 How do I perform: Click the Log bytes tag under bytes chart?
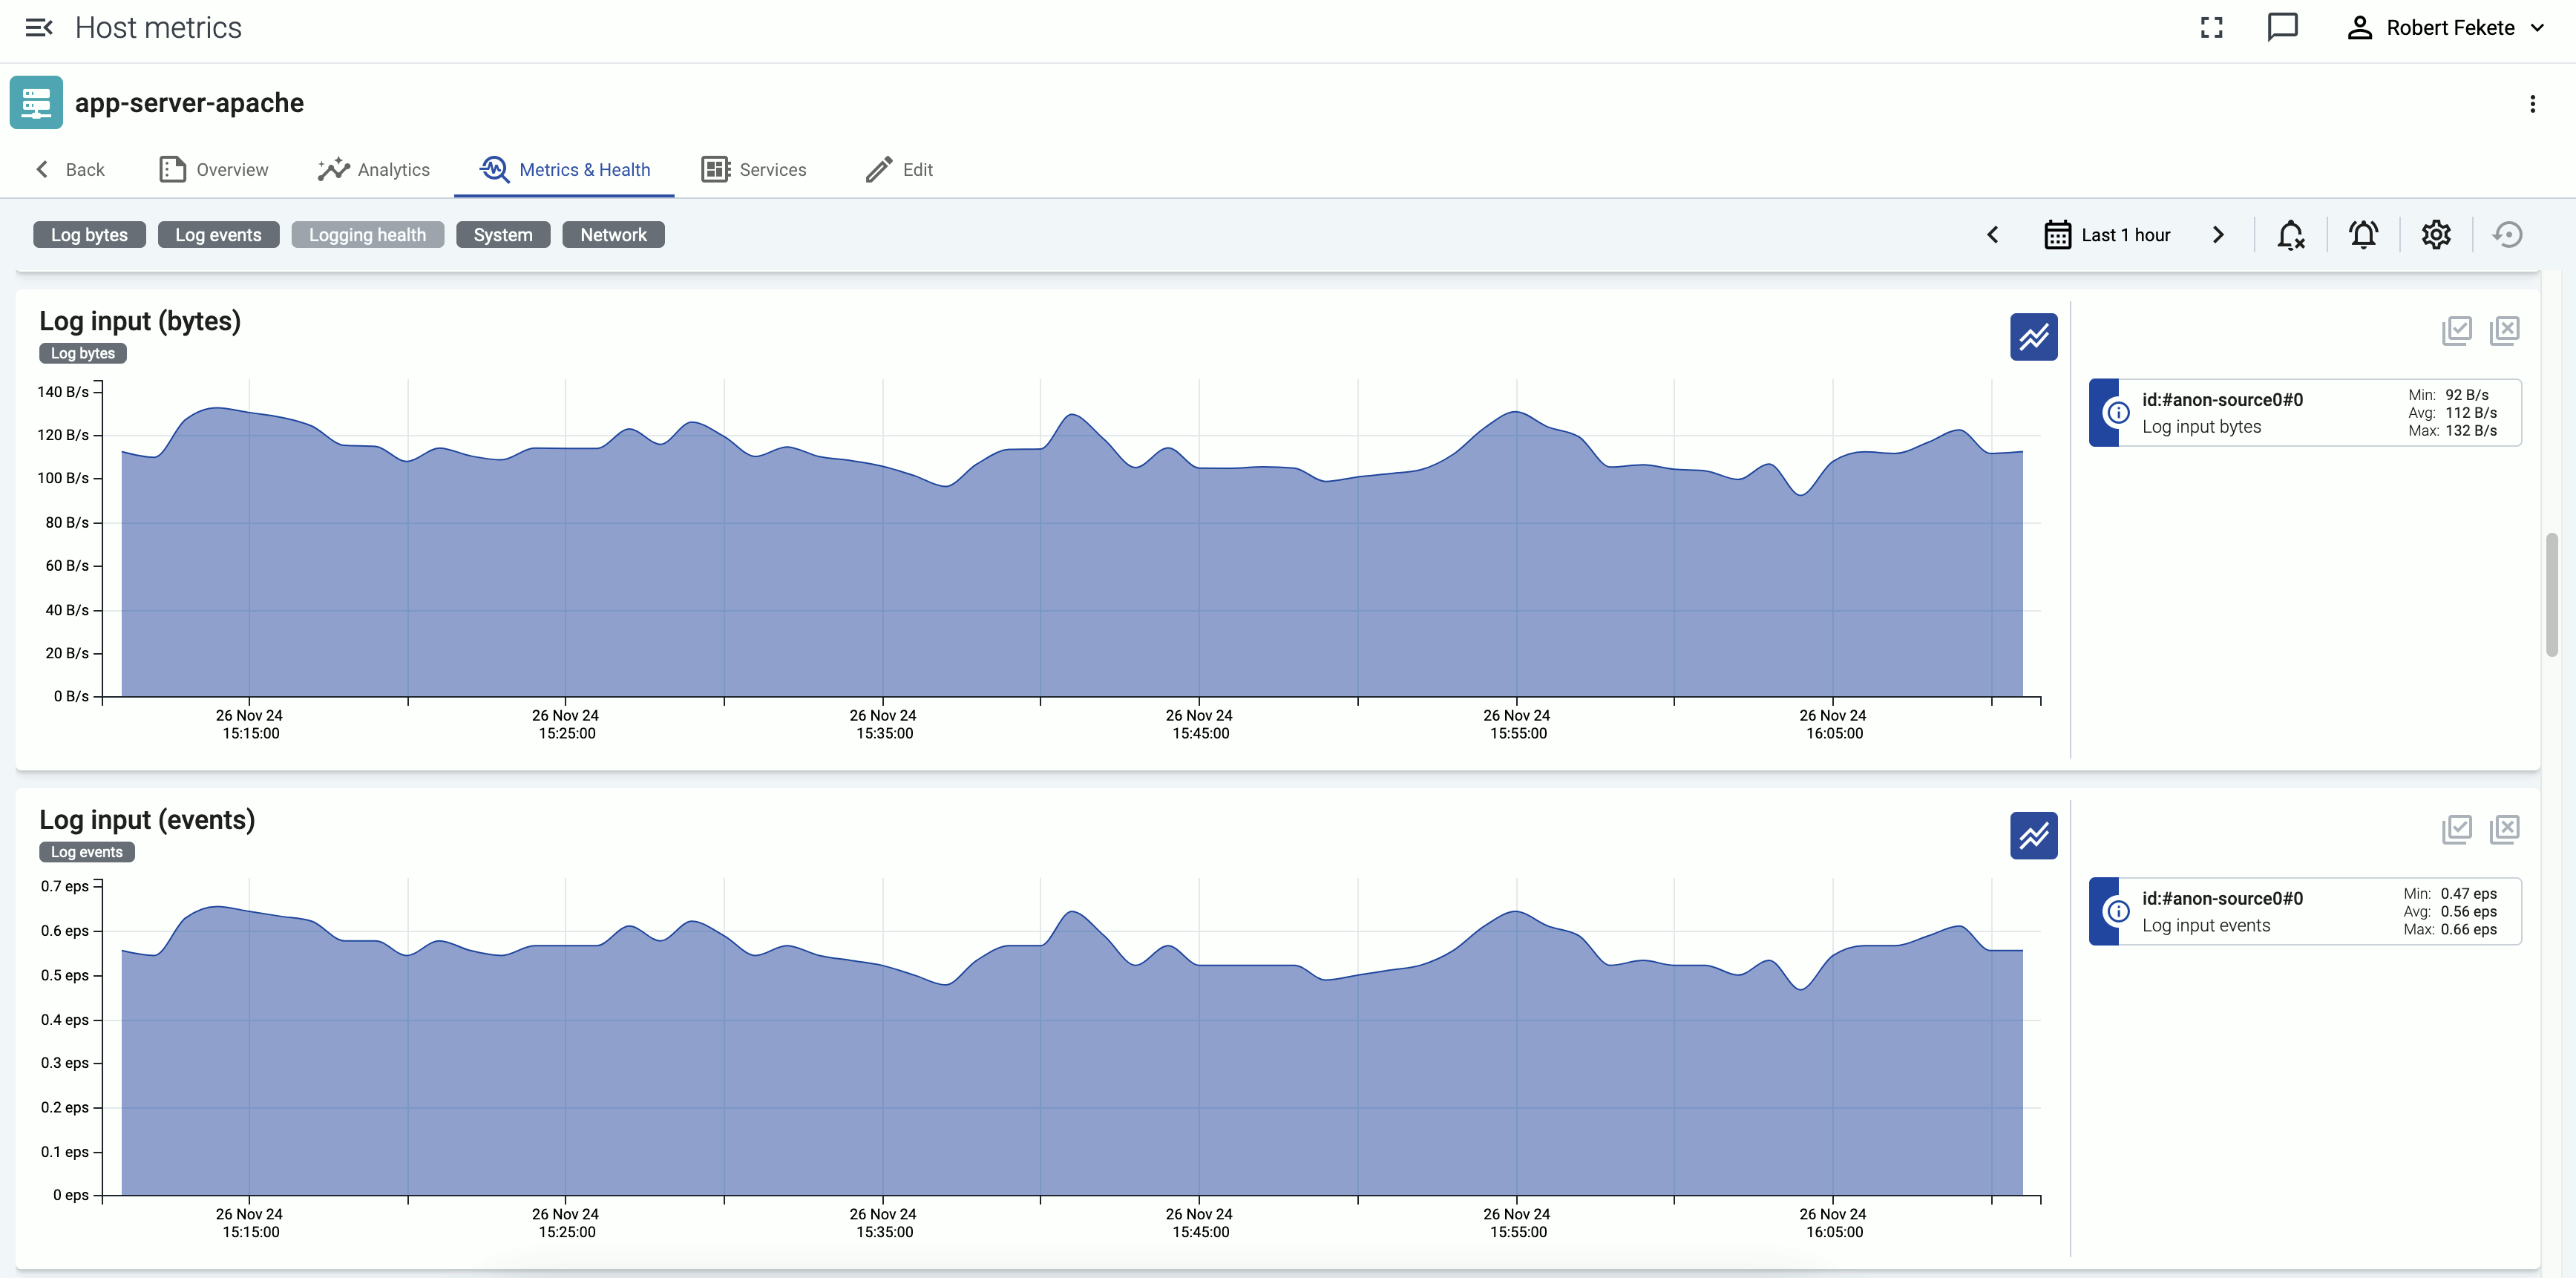pyautogui.click(x=83, y=353)
